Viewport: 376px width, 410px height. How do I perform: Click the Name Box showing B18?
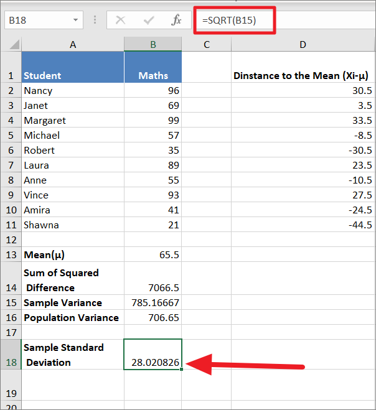coord(44,20)
